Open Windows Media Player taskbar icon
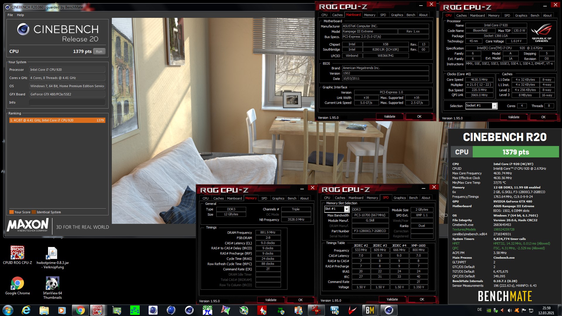This screenshot has width=562, height=316. click(62, 310)
